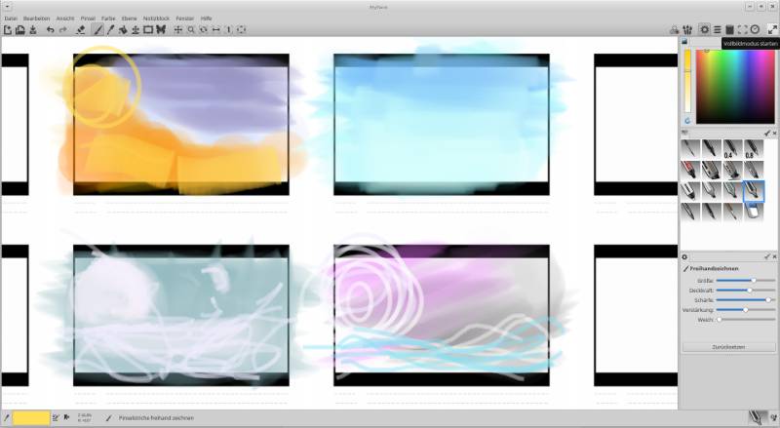Viewport: 780px width, 428px height.
Task: Click the Zurücksetzen button
Action: 729,346
